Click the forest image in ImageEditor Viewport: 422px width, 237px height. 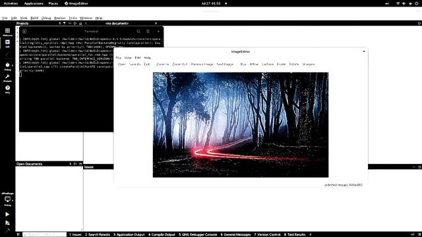tap(241, 124)
